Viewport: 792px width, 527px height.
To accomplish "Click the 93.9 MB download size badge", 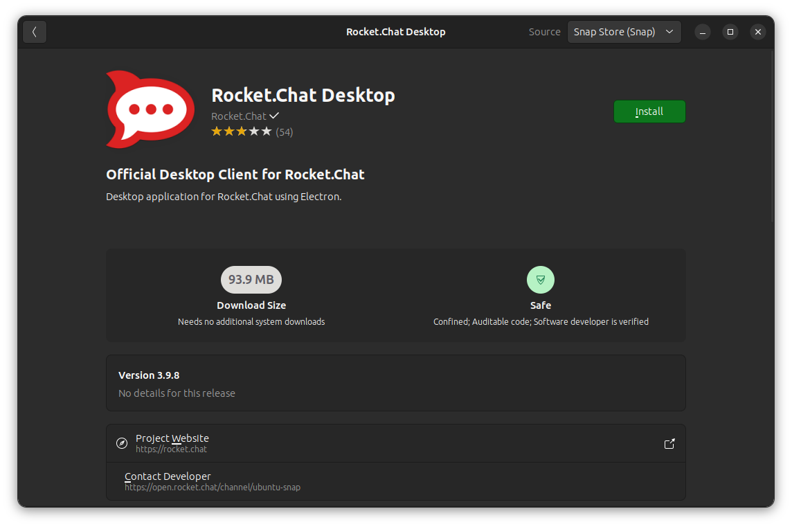I will click(x=251, y=280).
